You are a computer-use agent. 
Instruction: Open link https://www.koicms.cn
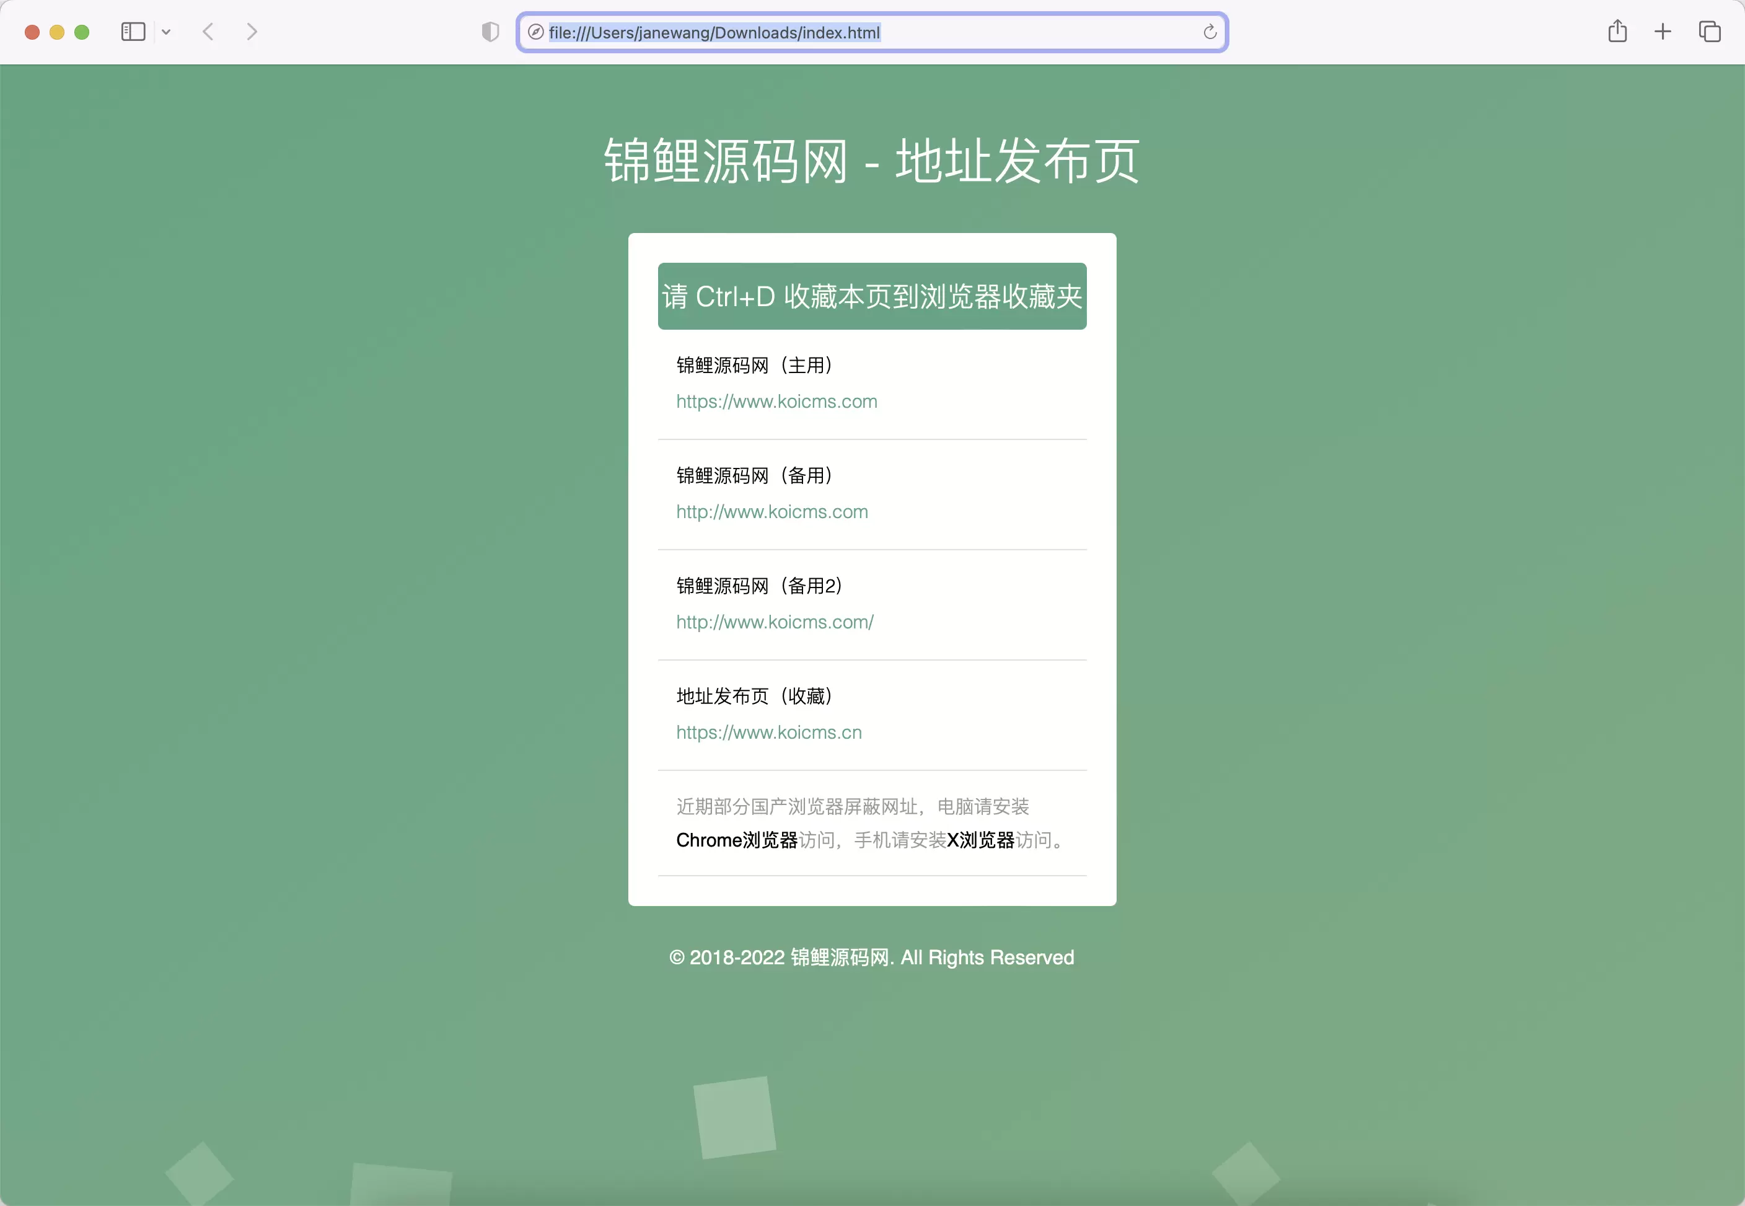coord(769,733)
